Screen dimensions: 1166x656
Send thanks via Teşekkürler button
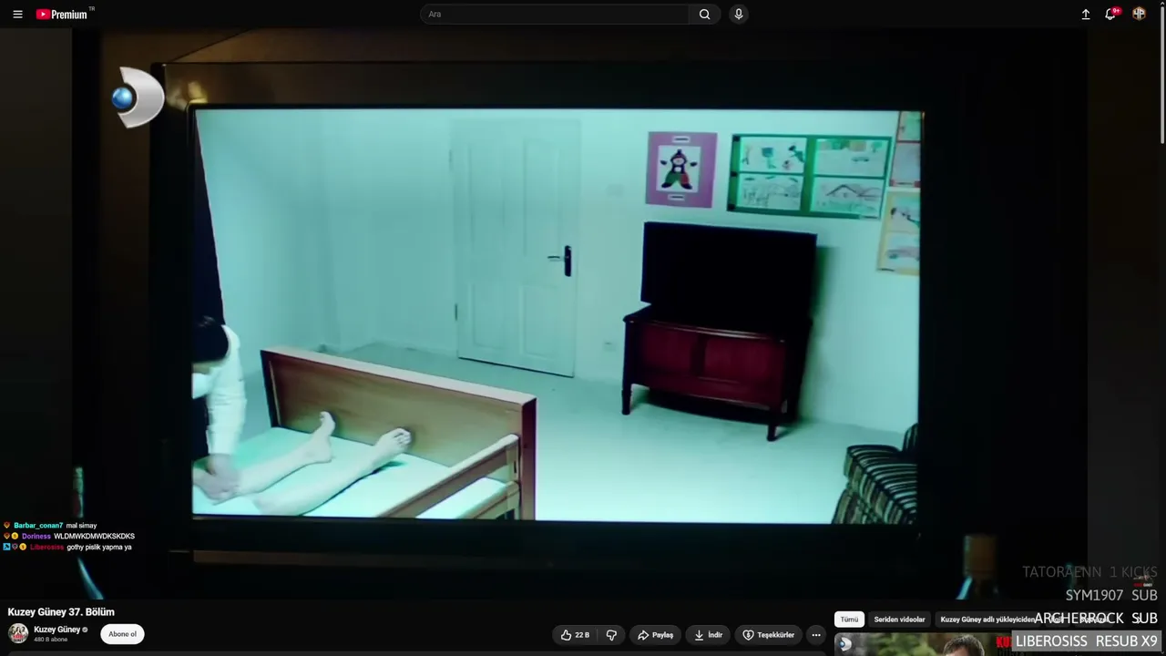pos(769,635)
